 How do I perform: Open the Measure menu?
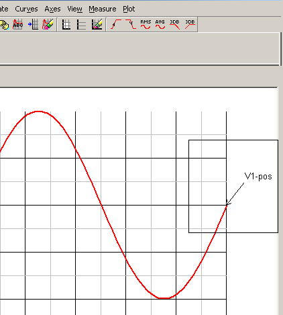(x=103, y=9)
